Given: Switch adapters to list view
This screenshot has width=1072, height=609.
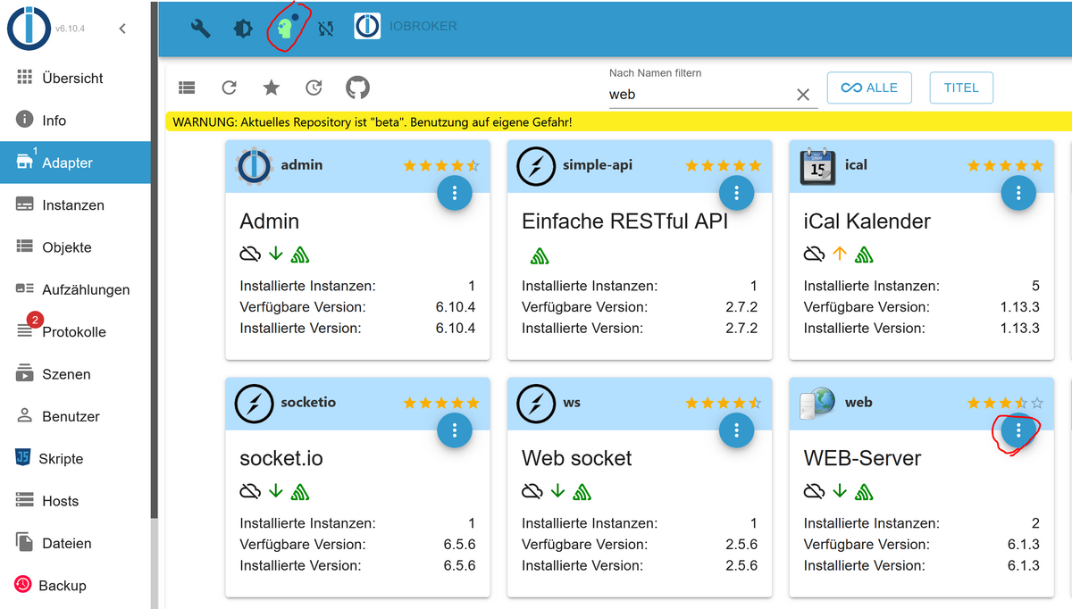Looking at the screenshot, I should coord(186,88).
